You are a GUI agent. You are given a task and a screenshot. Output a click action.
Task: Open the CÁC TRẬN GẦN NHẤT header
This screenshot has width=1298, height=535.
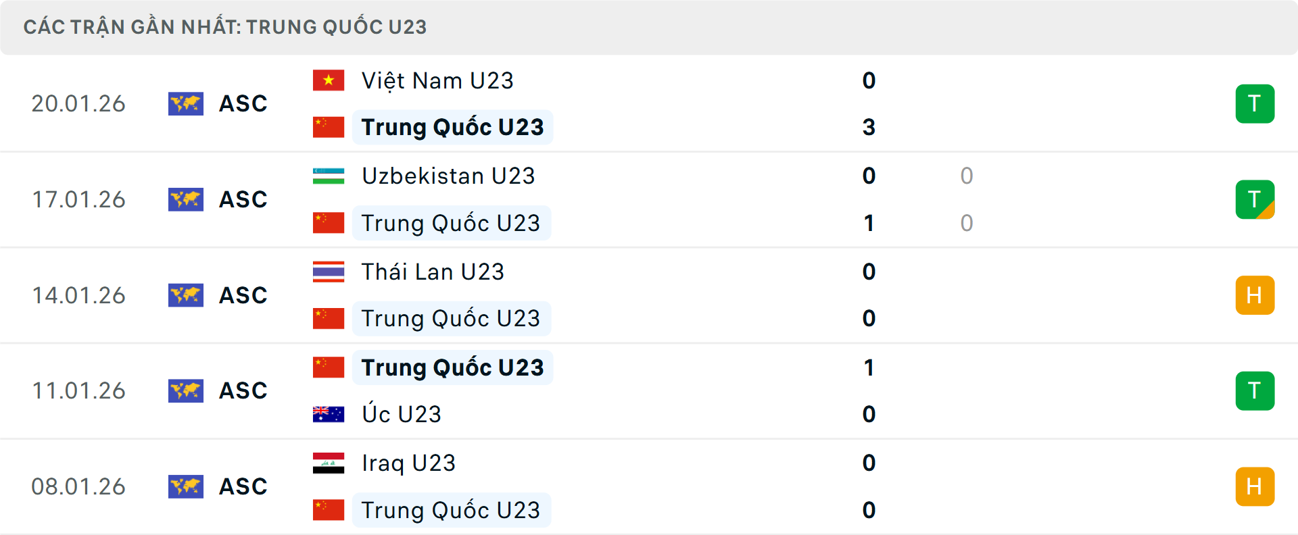click(x=226, y=27)
